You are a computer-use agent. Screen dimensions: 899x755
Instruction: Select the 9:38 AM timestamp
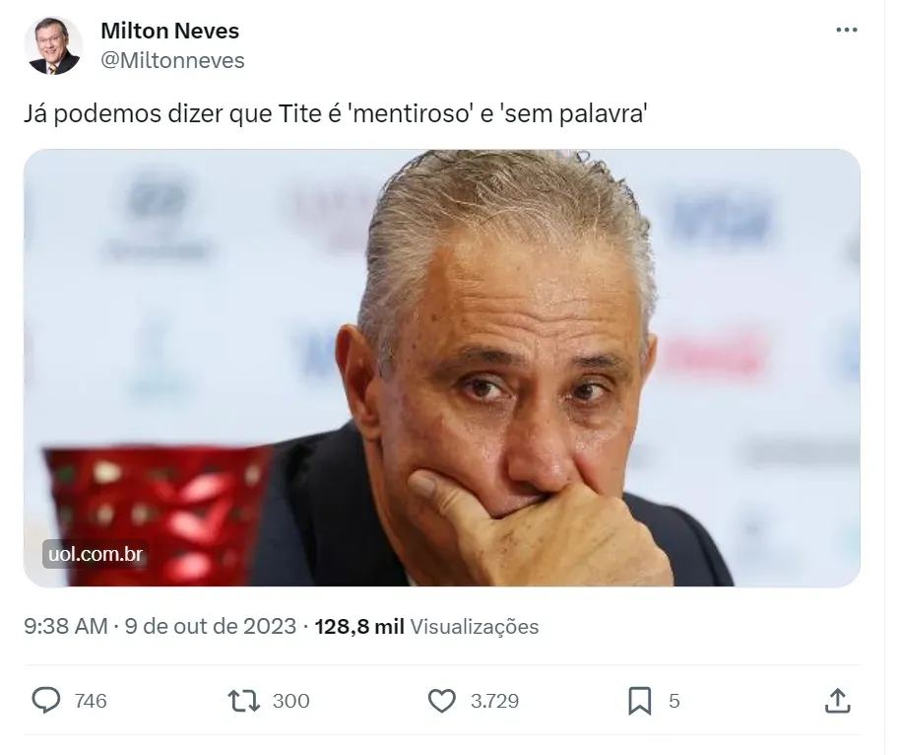click(66, 626)
